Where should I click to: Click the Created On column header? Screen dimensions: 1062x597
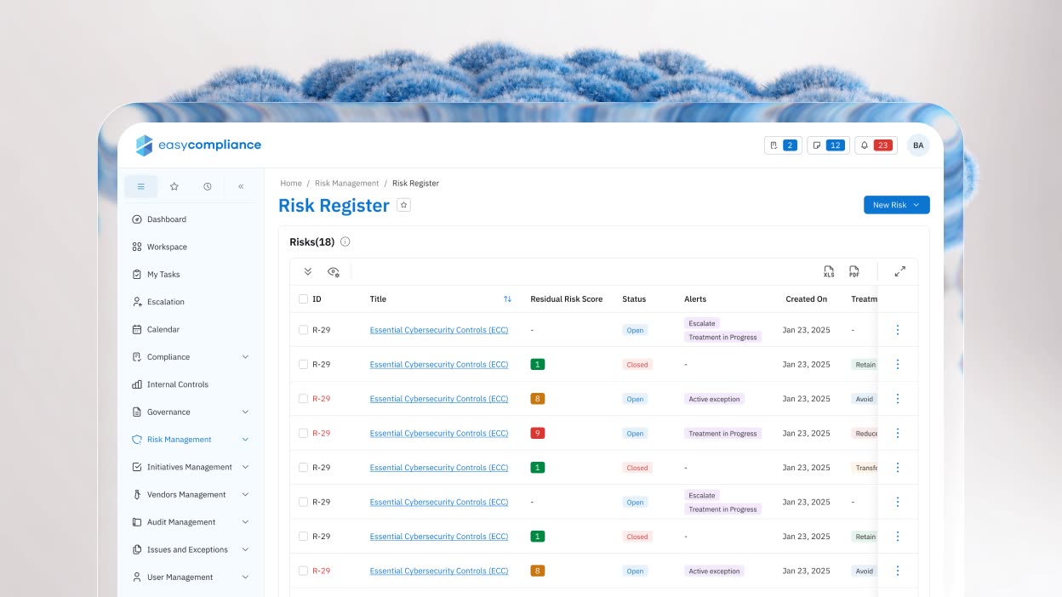[806, 299]
